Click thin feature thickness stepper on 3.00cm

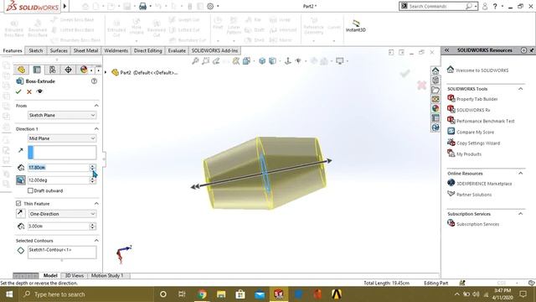tap(92, 226)
